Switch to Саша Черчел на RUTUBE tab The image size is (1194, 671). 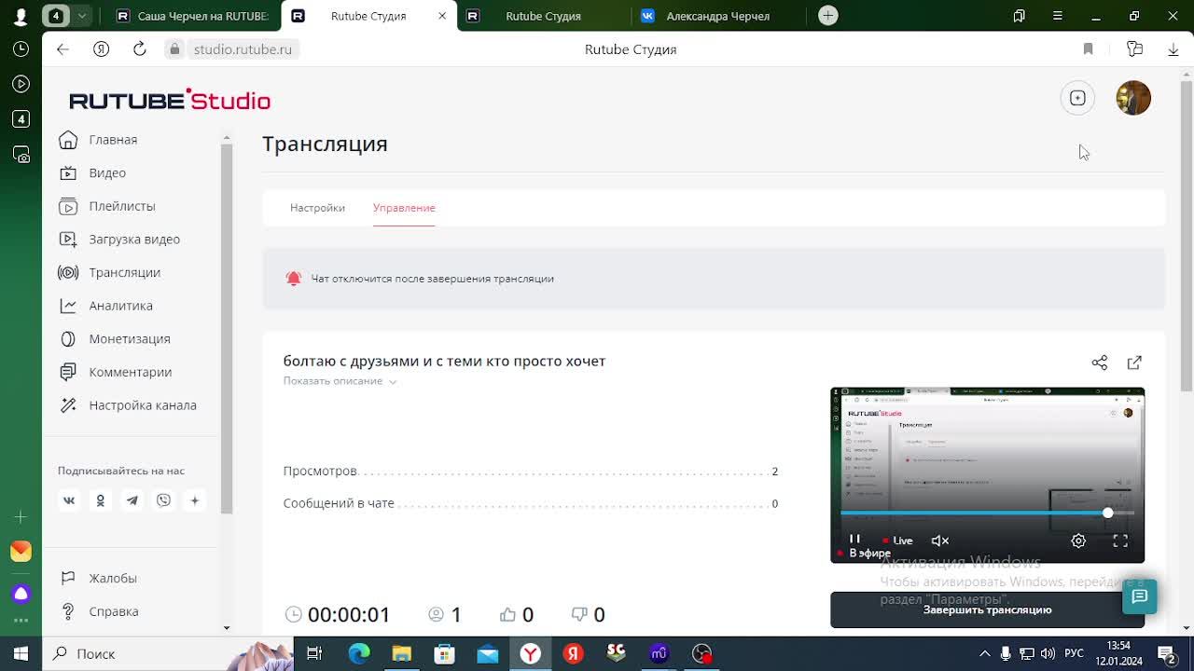193,16
